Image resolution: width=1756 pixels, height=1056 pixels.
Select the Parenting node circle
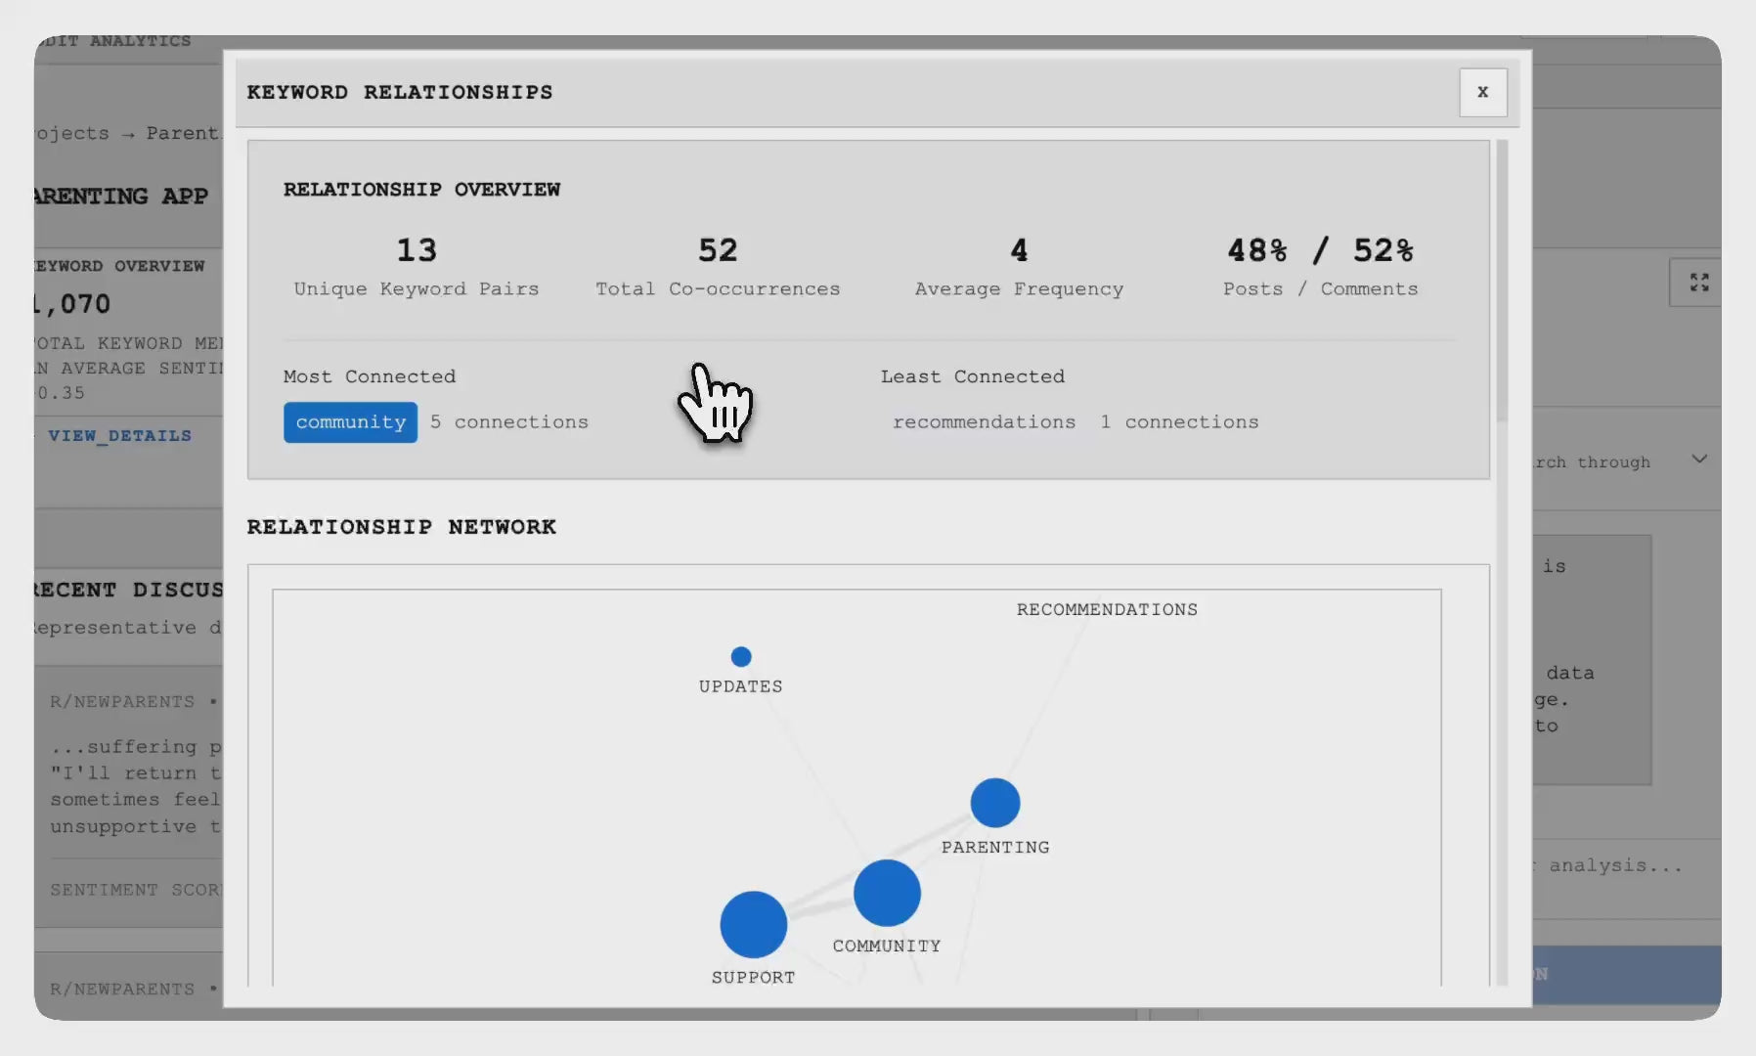(x=994, y=803)
